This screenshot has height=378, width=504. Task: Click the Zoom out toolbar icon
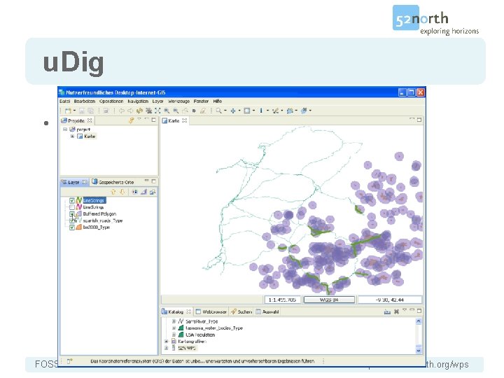pos(176,111)
